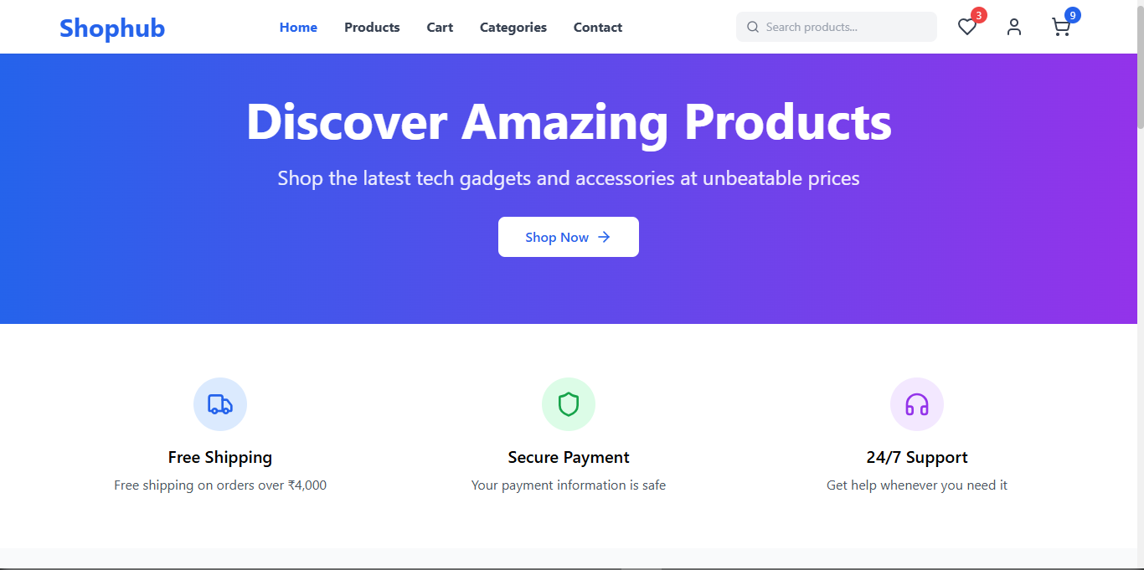
Task: Click the search magnifier icon
Action: 753,27
